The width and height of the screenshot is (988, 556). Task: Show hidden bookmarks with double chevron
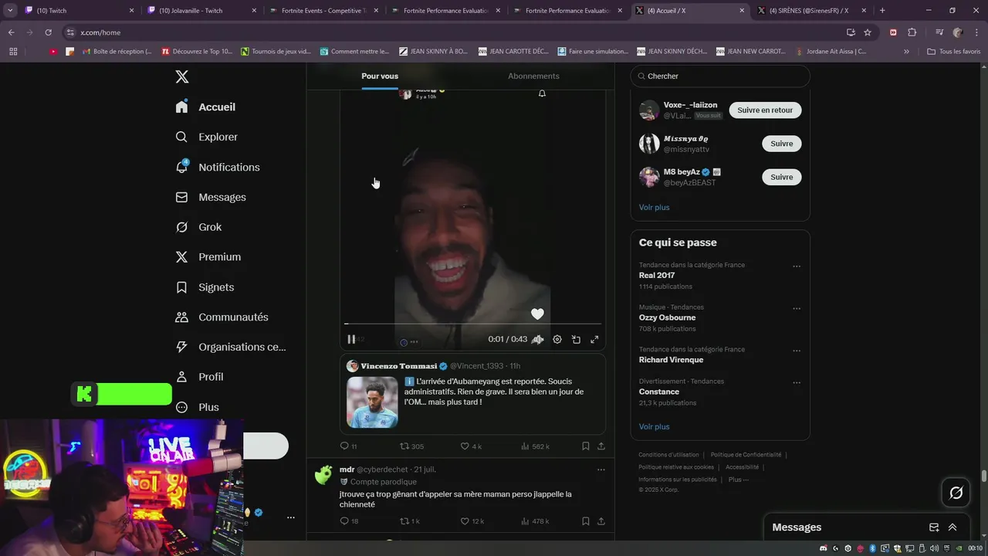pos(906,52)
